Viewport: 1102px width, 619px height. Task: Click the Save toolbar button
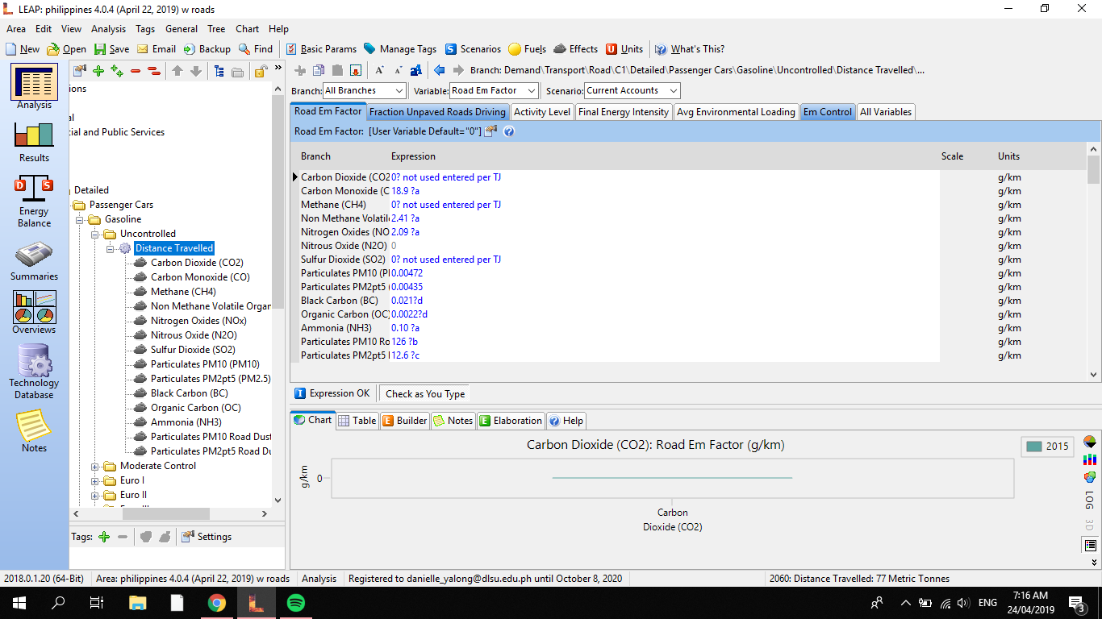[x=111, y=49]
